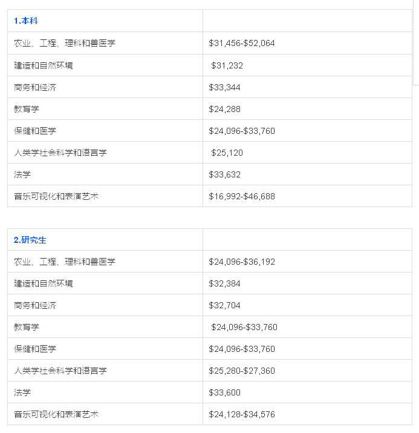Click 建造和自然环境 in the 研究生 table
419x433 pixels.
(44, 283)
